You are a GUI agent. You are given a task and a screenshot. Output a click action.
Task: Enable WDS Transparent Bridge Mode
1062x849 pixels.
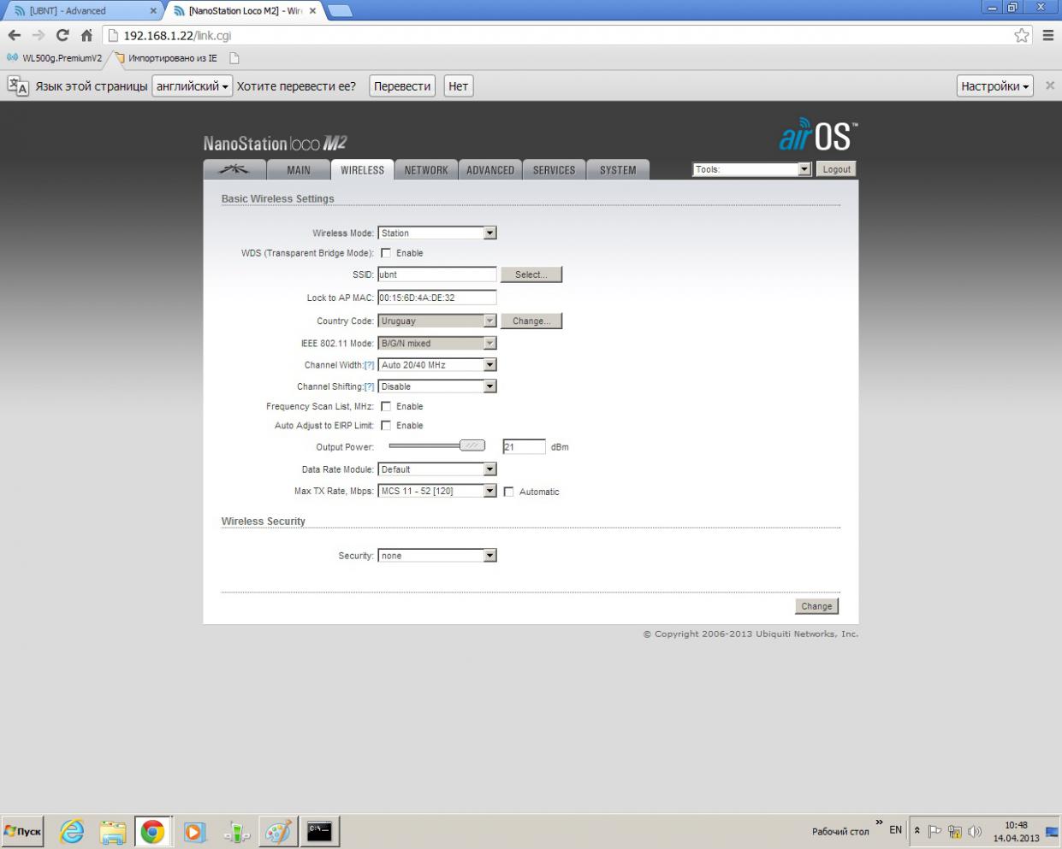click(386, 253)
